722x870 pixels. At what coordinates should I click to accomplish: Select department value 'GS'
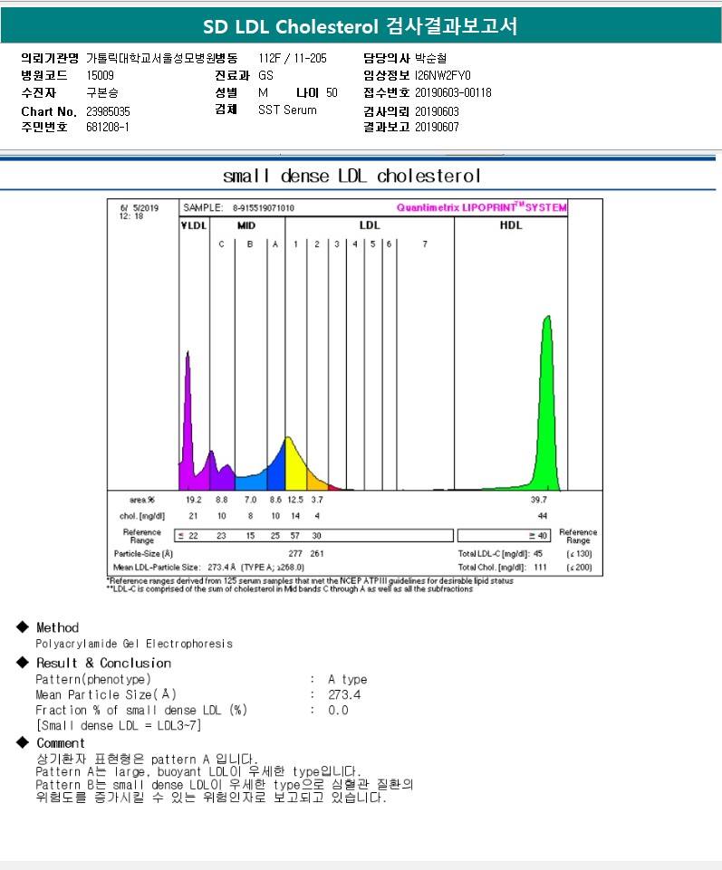coord(265,75)
